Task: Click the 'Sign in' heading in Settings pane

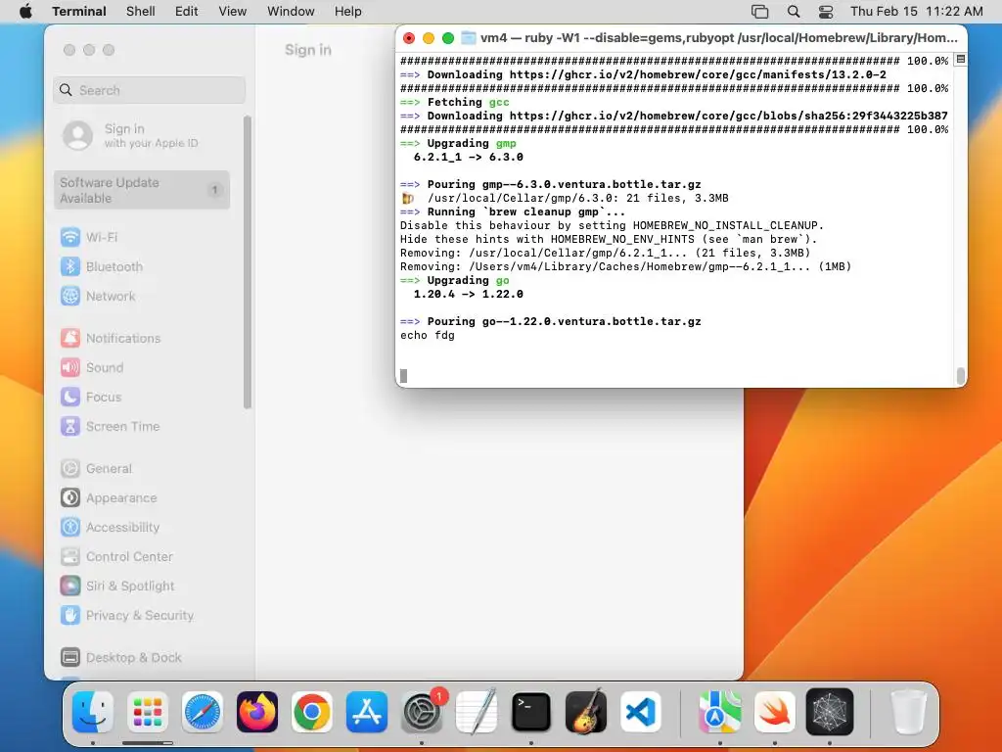Action: click(x=308, y=50)
